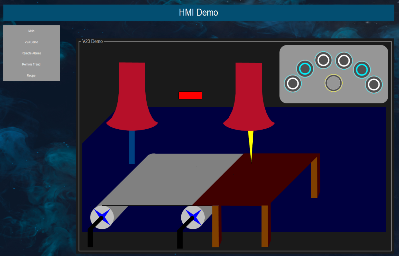The width and height of the screenshot is (399, 256).
Task: Select the left red press machine graphic
Action: (x=132, y=91)
